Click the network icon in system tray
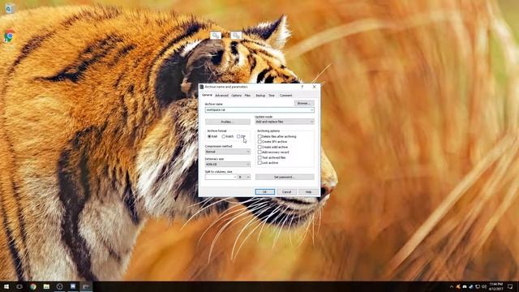519x292 pixels. click(478, 286)
